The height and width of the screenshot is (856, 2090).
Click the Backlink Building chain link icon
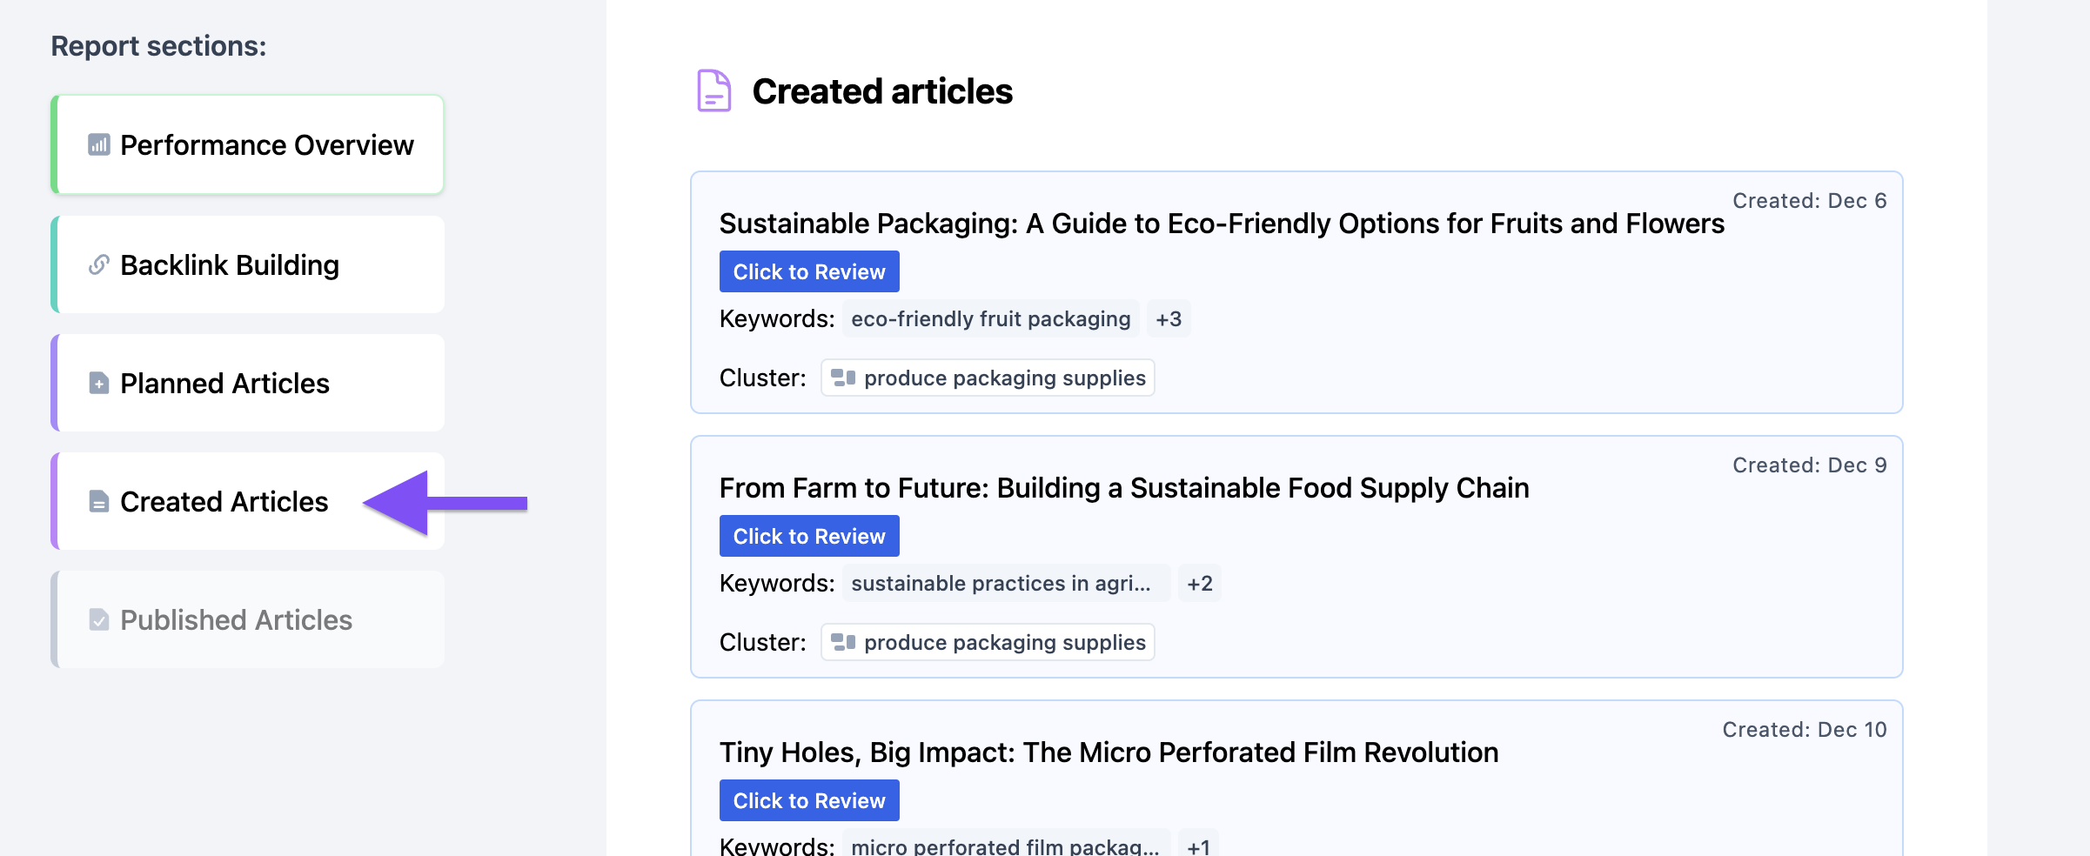(x=98, y=264)
